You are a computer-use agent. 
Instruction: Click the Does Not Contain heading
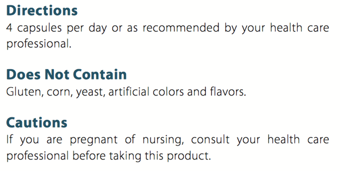point(66,75)
